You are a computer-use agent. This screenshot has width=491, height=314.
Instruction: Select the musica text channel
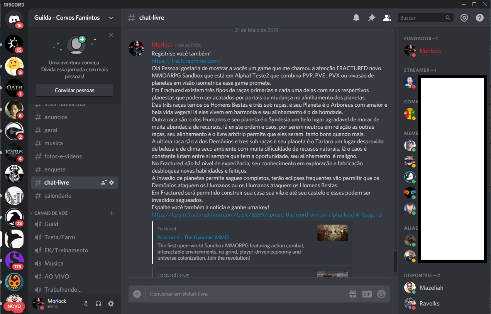[74, 143]
